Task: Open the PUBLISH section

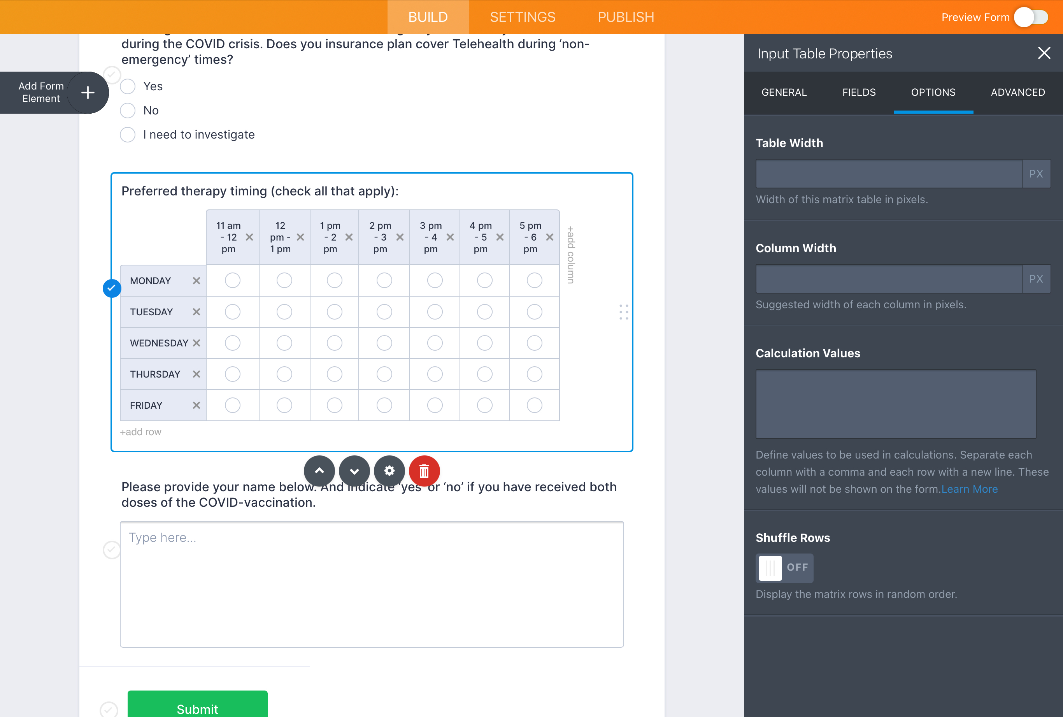Action: click(625, 17)
